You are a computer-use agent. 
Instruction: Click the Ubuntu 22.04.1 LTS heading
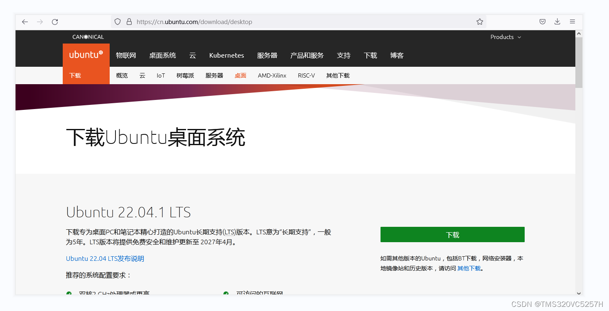coord(128,212)
